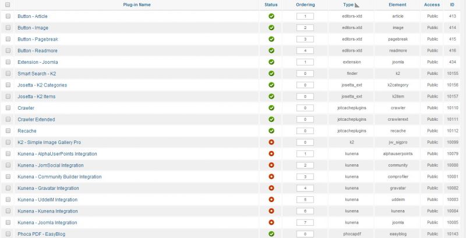Publish Kunena - JomSocial Integration via status icon
Image resolution: width=466 pixels, height=238 pixels.
[271, 165]
